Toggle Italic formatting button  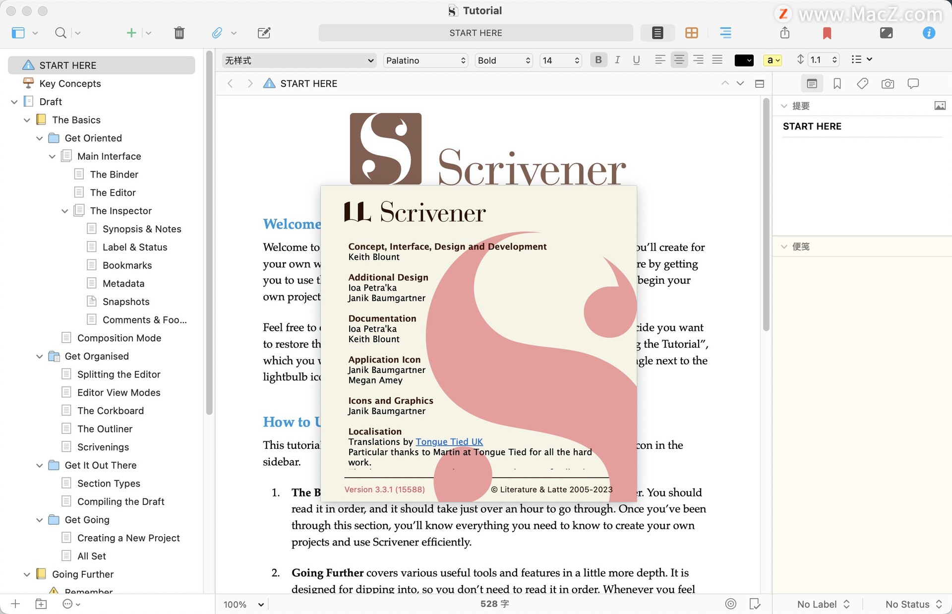[617, 60]
